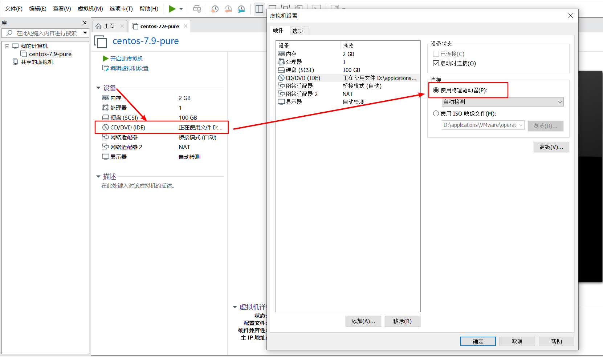Screen dimensions: 603x357
Task: Select 桥接模式 (自动) adapter row in settings dialog
Action: pyautogui.click(x=348, y=86)
